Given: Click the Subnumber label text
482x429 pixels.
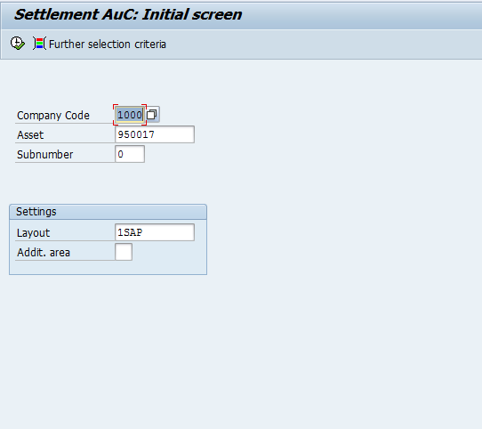Looking at the screenshot, I should point(44,155).
